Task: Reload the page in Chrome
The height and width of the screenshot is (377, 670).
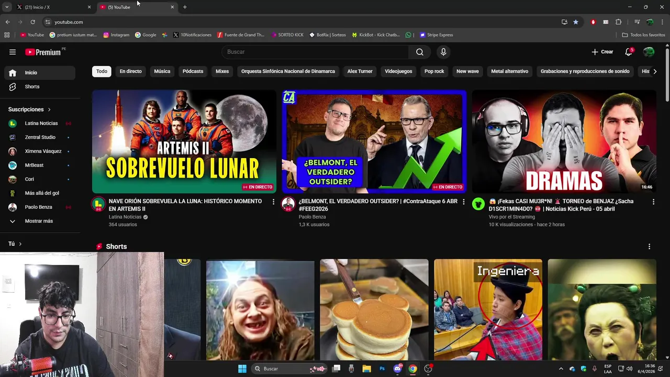Action: point(32,22)
